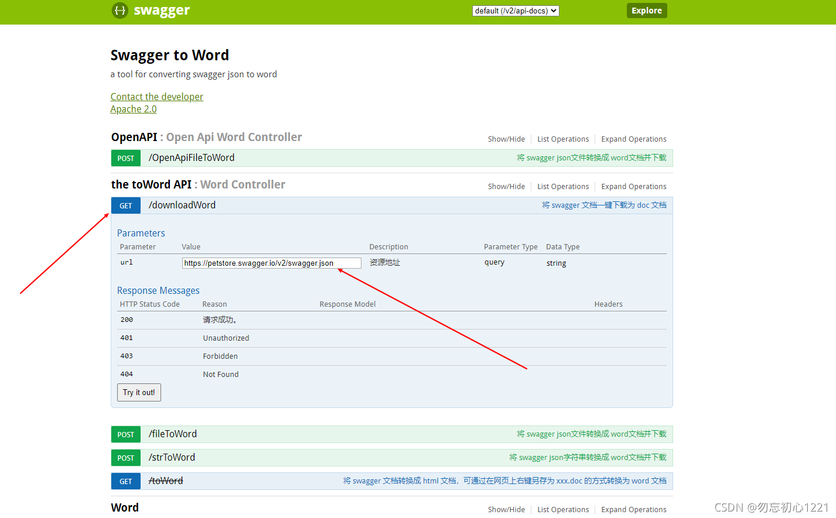This screenshot has width=836, height=518.
Task: Click Show/Hide for Word controller
Action: pos(506,510)
